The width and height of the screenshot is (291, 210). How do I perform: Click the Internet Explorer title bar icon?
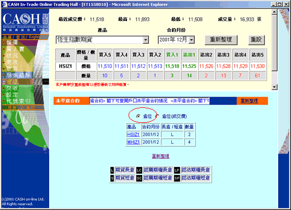click(4, 4)
